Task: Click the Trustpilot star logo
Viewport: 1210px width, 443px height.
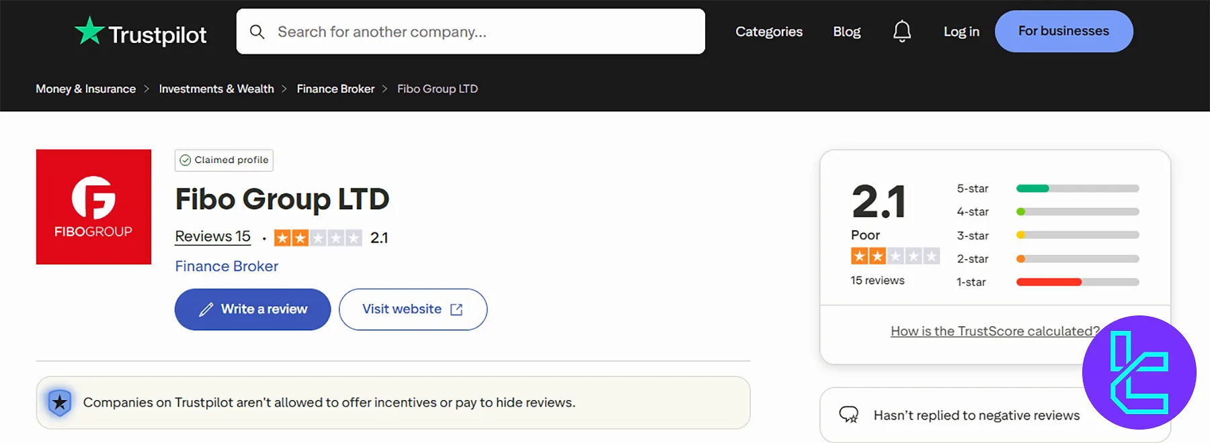Action: point(89,30)
